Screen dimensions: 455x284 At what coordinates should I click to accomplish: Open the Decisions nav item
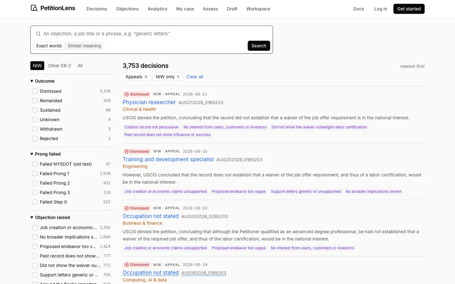(x=97, y=9)
